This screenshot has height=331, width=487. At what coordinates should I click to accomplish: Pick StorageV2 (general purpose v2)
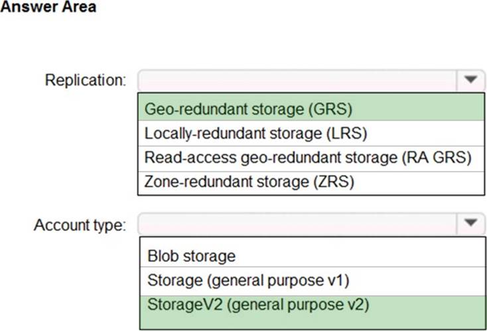[259, 305]
